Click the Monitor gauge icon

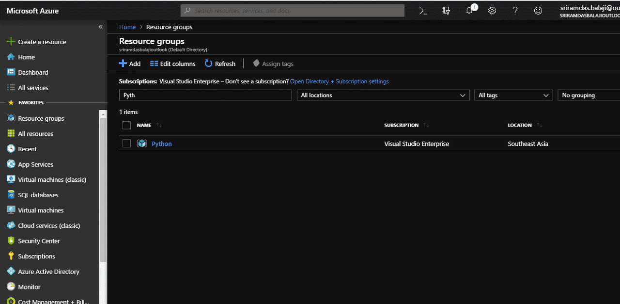pyautogui.click(x=11, y=287)
